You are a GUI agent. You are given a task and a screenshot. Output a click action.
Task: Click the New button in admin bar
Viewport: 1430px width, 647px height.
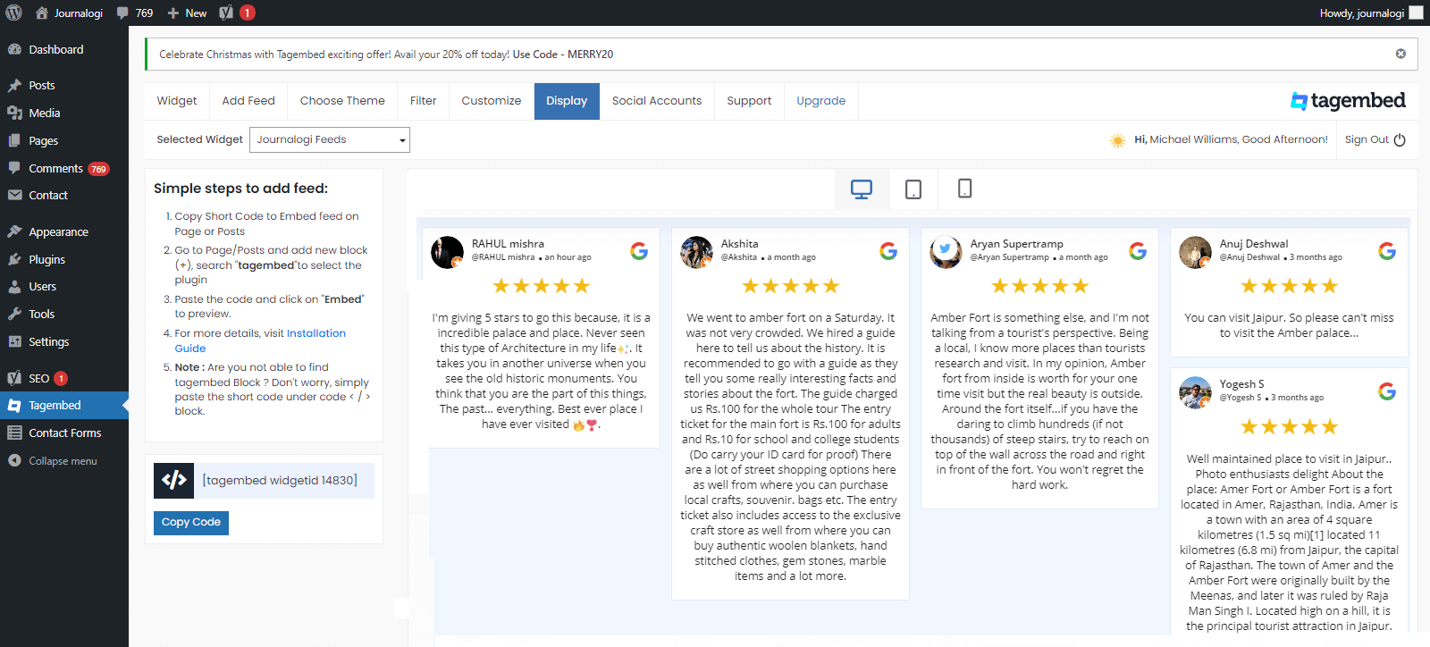[187, 13]
